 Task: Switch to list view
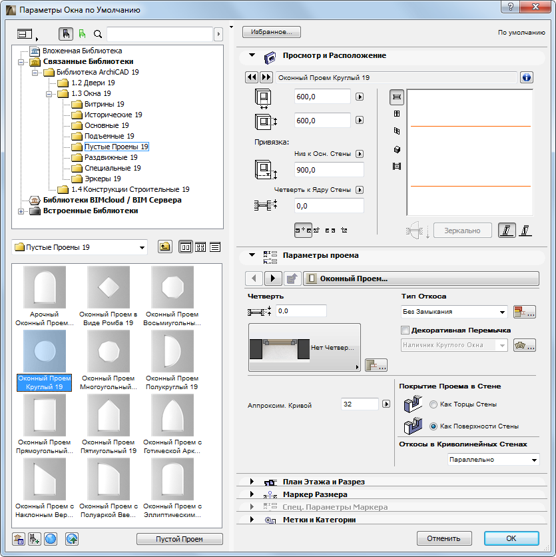coord(215,247)
